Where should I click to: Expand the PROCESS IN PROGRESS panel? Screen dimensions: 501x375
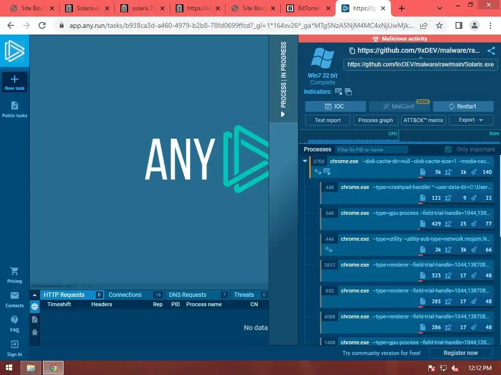[x=283, y=79]
